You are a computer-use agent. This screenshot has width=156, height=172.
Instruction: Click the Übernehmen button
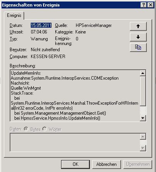pyautogui.click(x=138, y=164)
